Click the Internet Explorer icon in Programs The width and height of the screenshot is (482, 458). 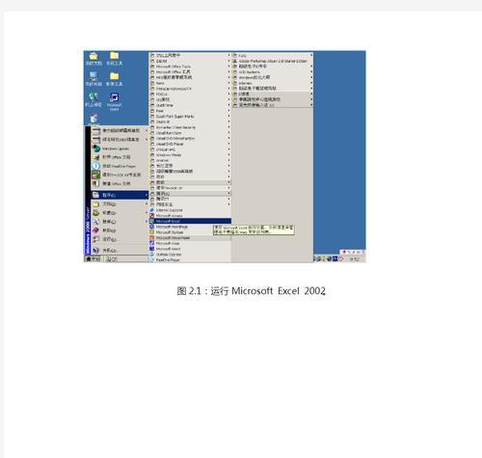click(x=152, y=210)
